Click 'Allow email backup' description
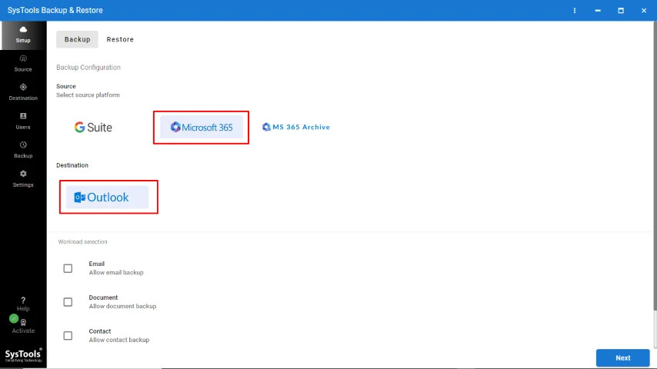This screenshot has height=369, width=657. click(x=116, y=273)
